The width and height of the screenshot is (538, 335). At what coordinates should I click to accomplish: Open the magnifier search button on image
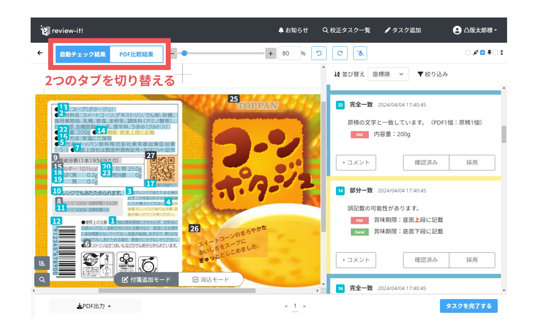pyautogui.click(x=42, y=280)
